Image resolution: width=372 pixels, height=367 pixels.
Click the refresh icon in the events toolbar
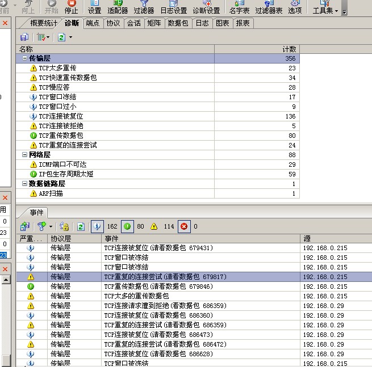click(x=81, y=226)
